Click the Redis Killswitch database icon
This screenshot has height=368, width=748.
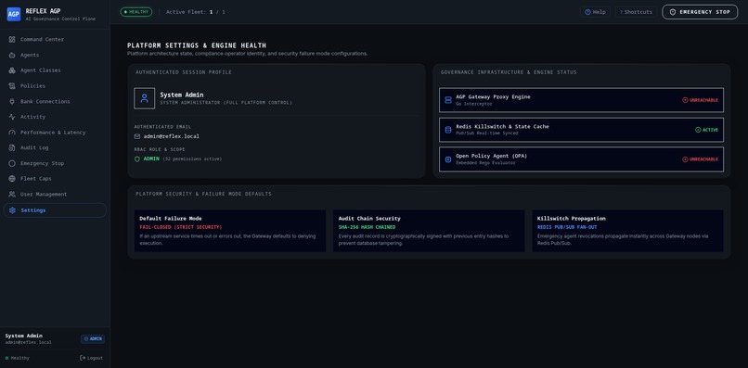tap(448, 130)
